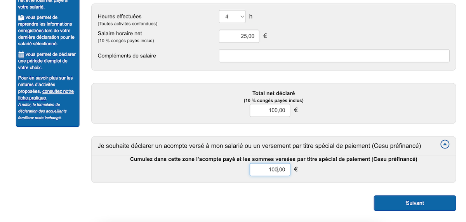Click the Total net déclaré amount field
The width and height of the screenshot is (466, 222).
270,110
